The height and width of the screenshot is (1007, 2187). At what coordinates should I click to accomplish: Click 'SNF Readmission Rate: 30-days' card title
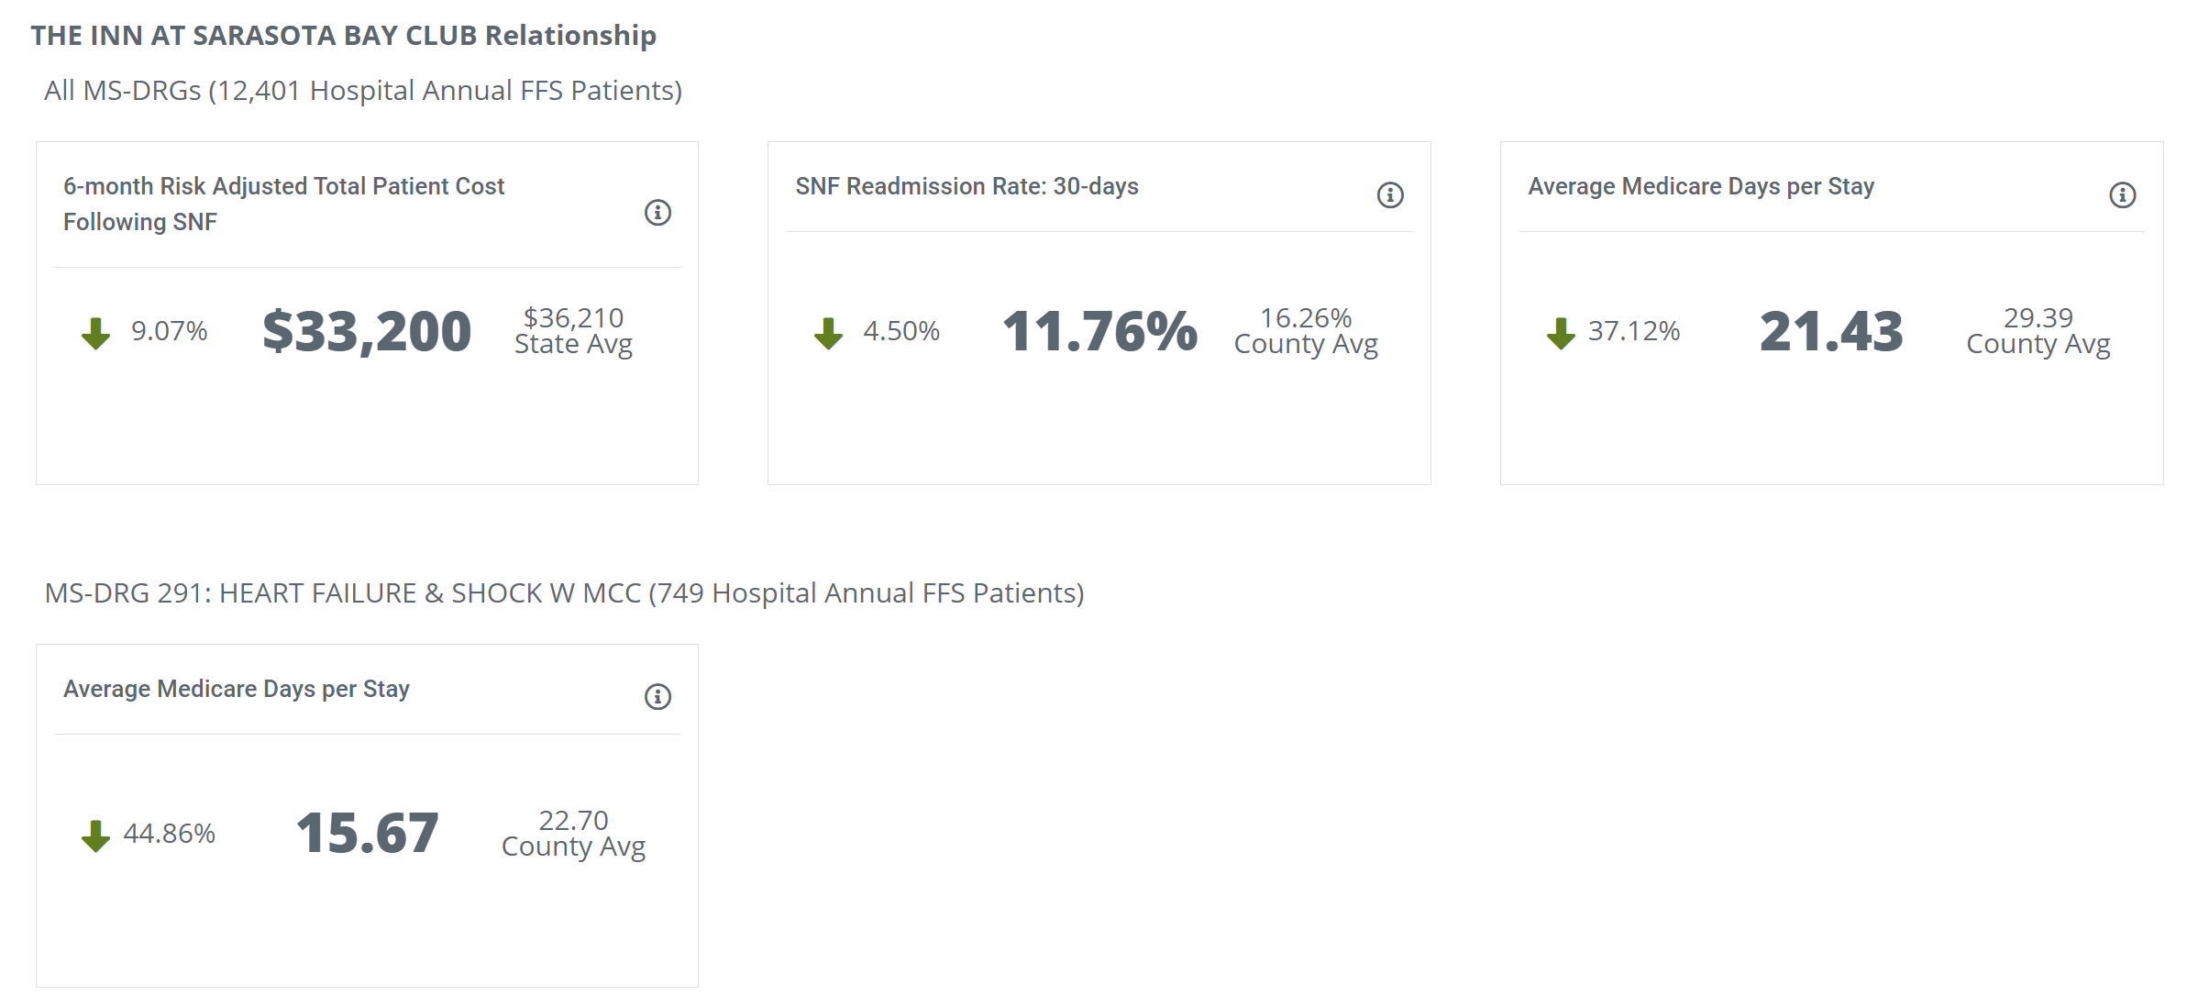[x=966, y=186]
